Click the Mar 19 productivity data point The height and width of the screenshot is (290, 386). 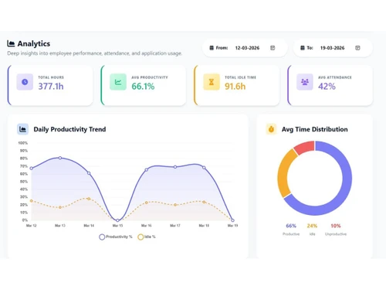232,220
